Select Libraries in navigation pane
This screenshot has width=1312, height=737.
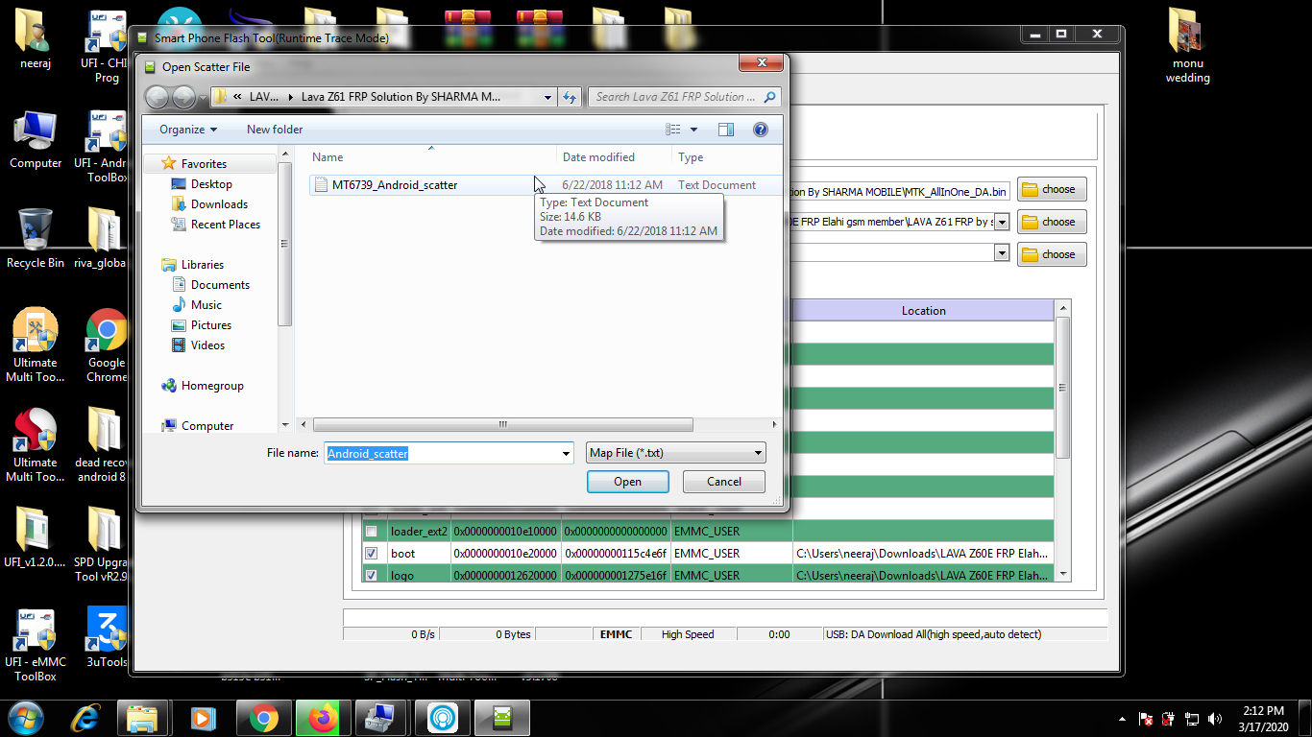tap(202, 265)
